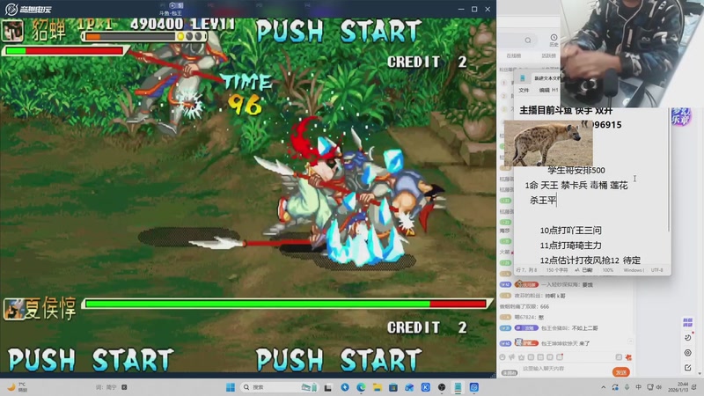The width and height of the screenshot is (704, 396).
Task: Click the line and column indicator in Notepad
Action: click(526, 270)
